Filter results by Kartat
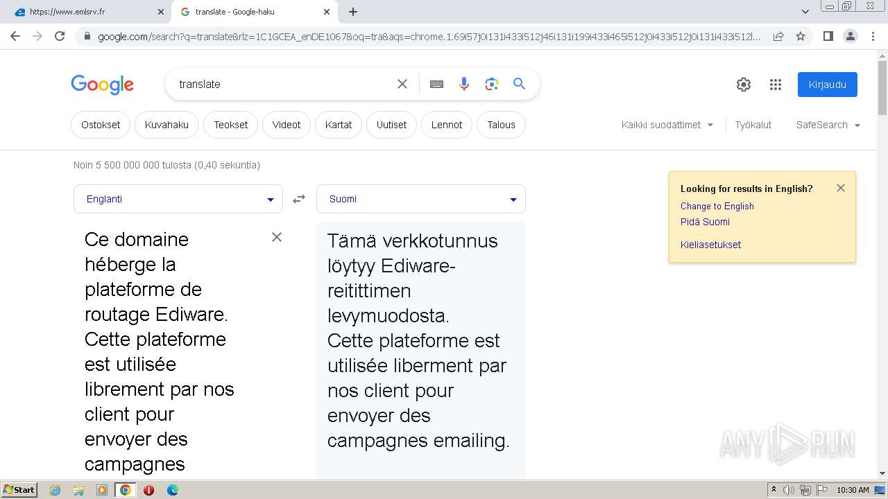Image resolution: width=888 pixels, height=499 pixels. [339, 125]
